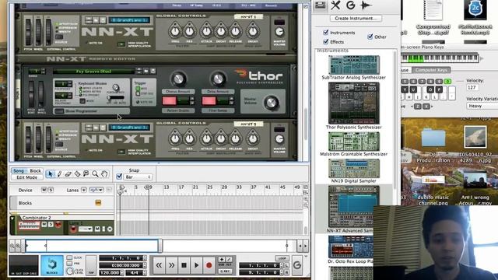Select the Razor tool in sequencer toolbar

(77, 174)
